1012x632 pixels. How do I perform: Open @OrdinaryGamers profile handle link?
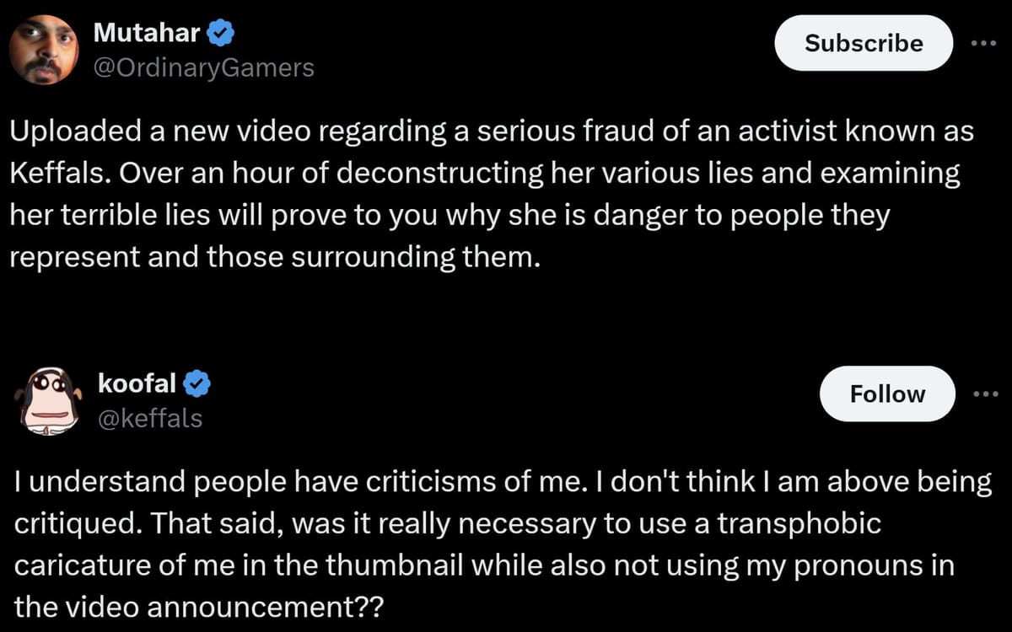[205, 67]
